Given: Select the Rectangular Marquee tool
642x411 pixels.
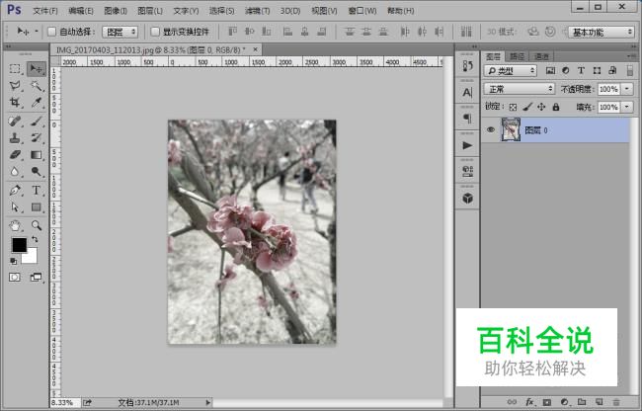Looking at the screenshot, I should click(x=15, y=69).
